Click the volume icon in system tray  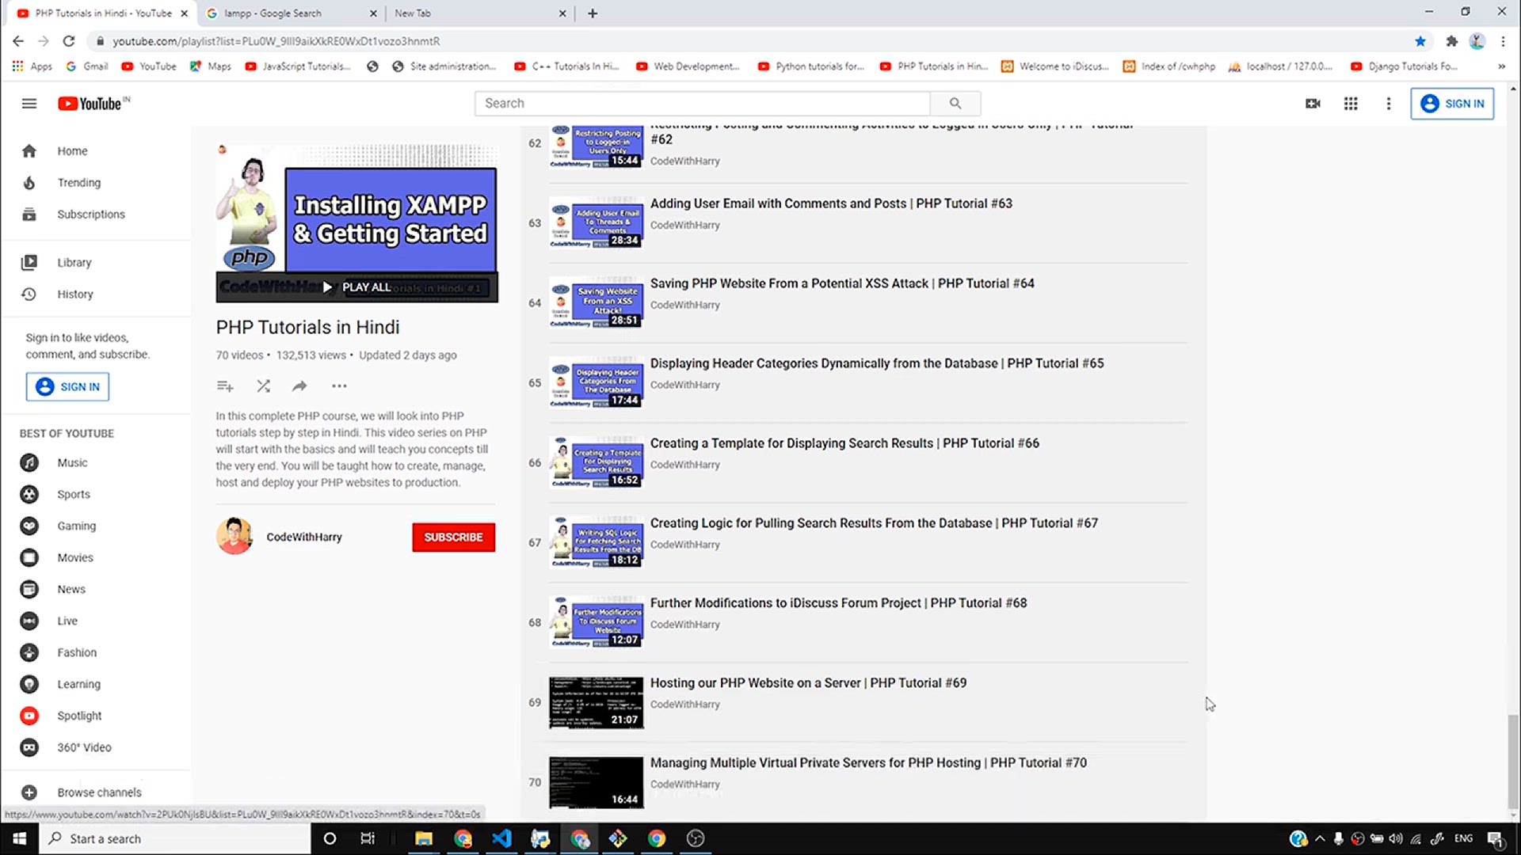(x=1396, y=838)
